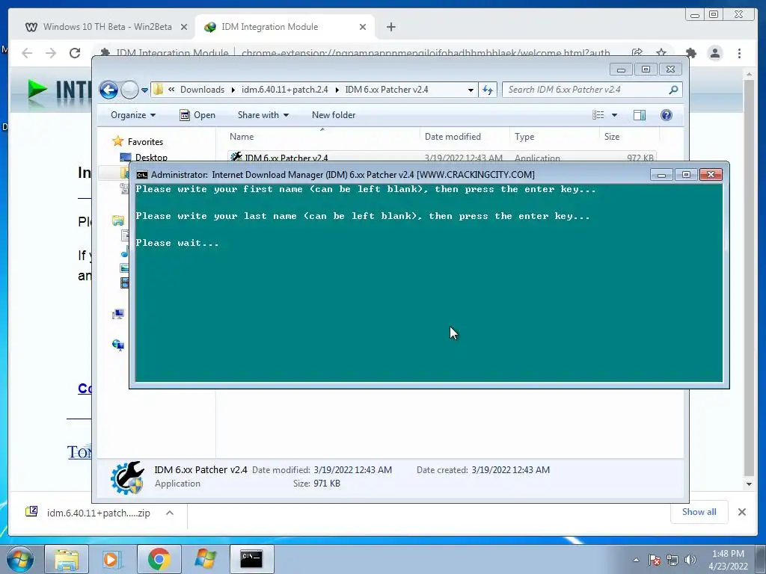Viewport: 766px width, 574px height.
Task: Open Chrome profile avatar
Action: tap(714, 53)
